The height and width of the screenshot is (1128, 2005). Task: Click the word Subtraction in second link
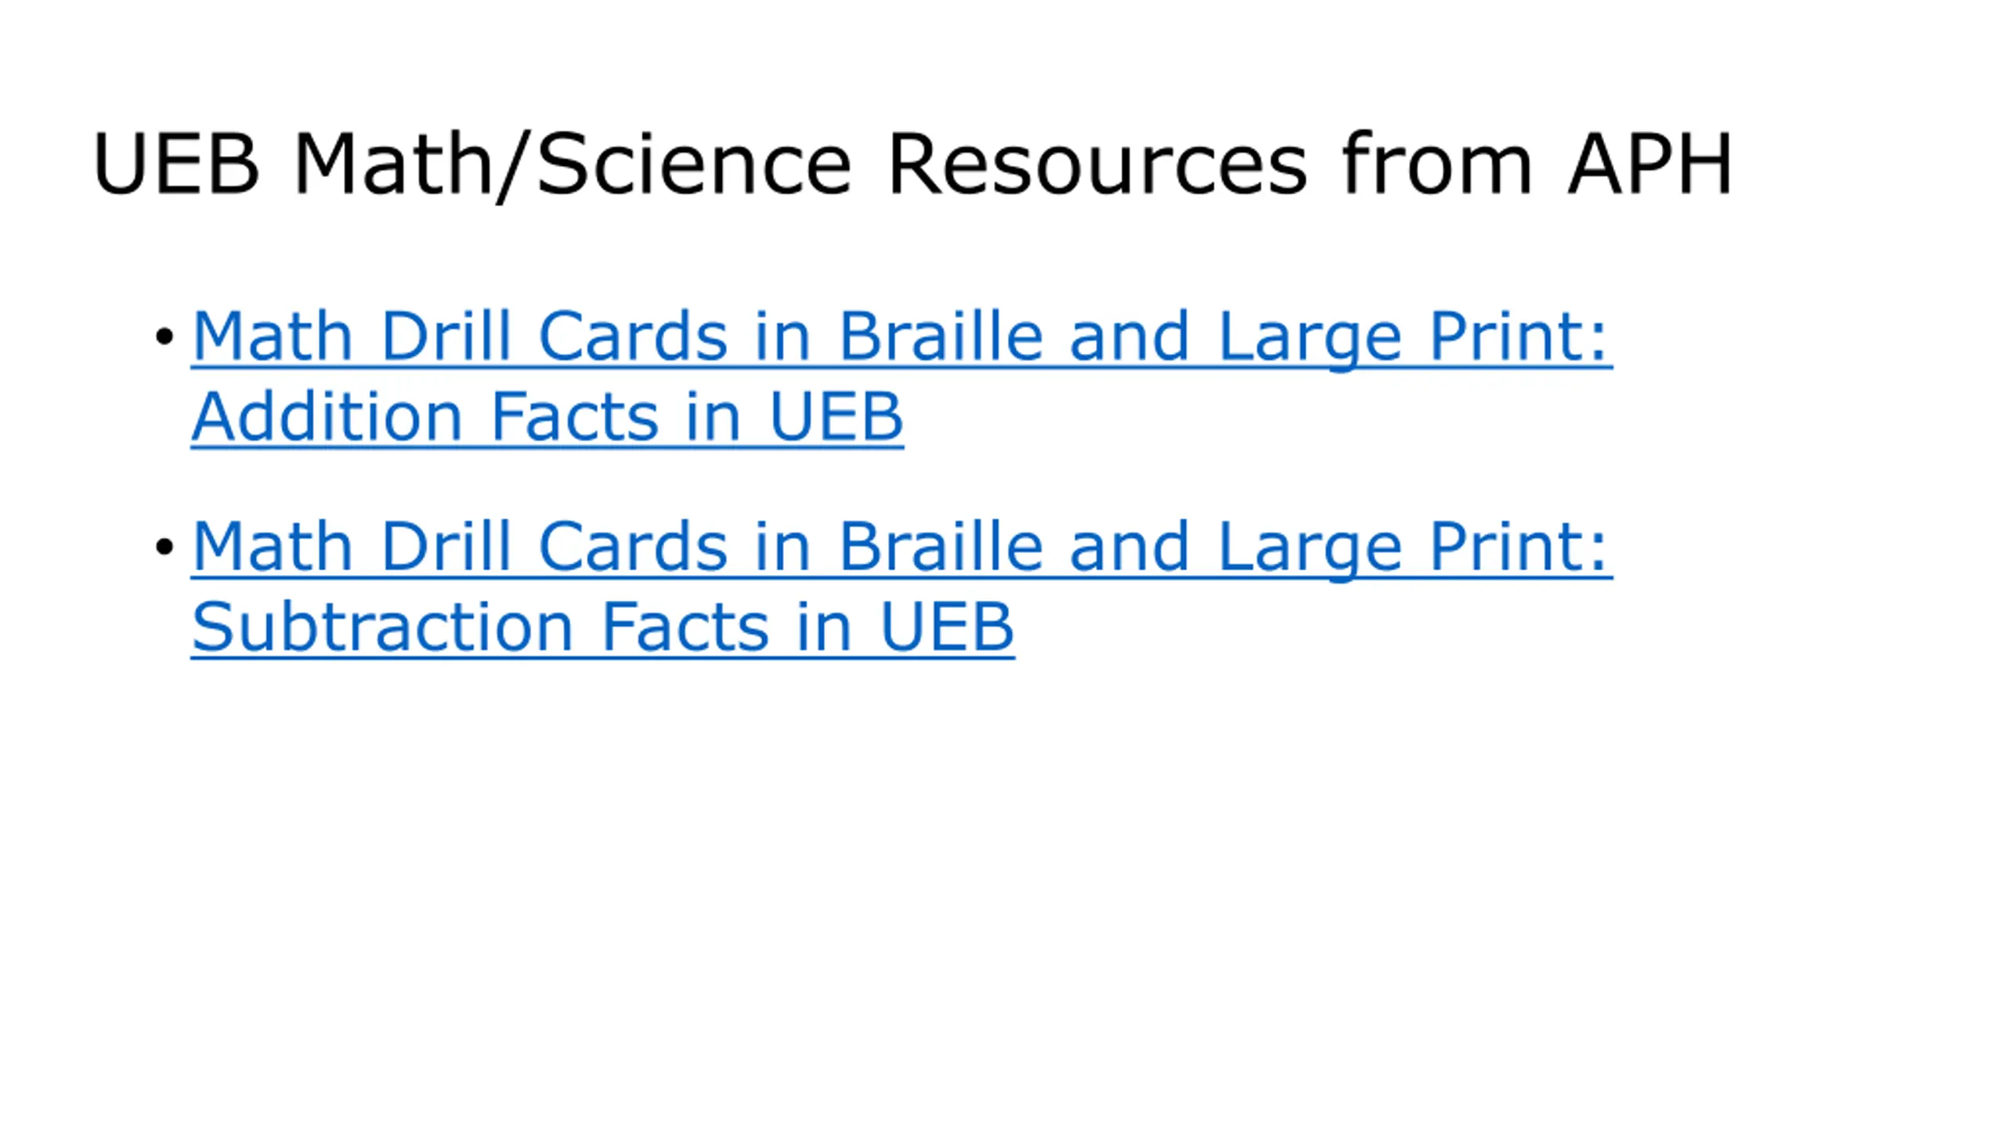click(x=382, y=627)
